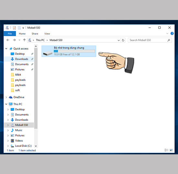Select Quick access in navigation pane

[21, 49]
